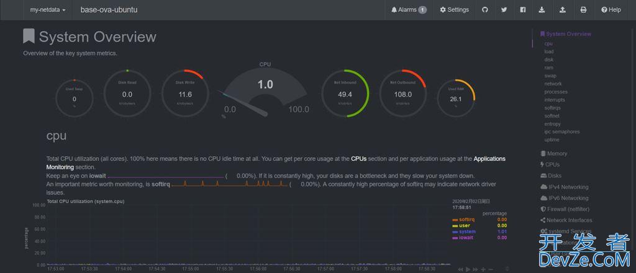This screenshot has height=273, width=636.
Task: Go to disk in sidebar submenu
Action: pos(549,60)
